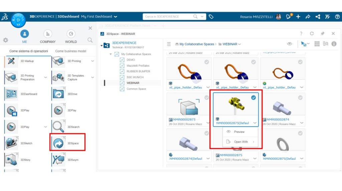Open the information panel icon
The height and width of the screenshot is (191, 342).
[334, 44]
